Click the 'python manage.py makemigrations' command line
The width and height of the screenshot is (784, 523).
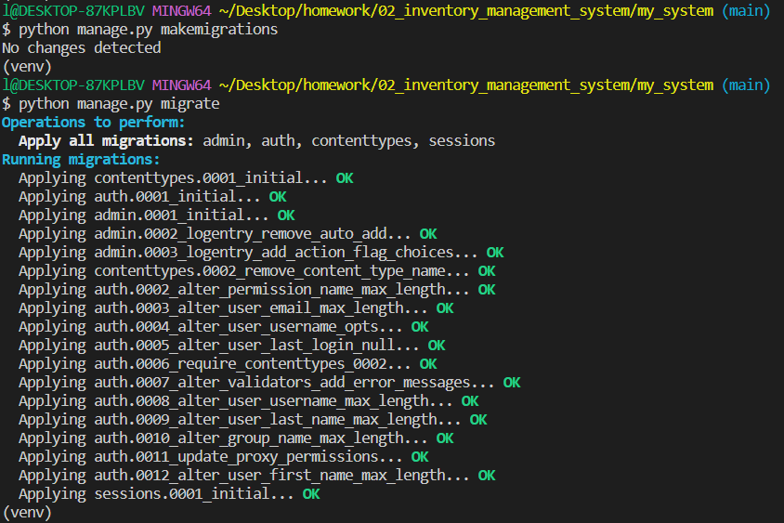click(x=140, y=30)
